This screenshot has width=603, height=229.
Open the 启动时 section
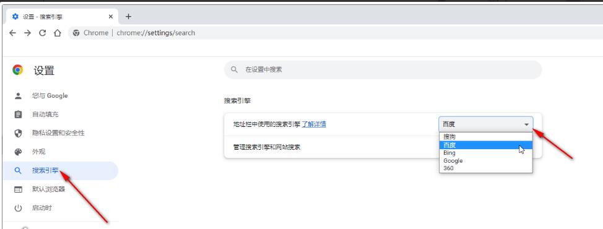tap(60, 208)
